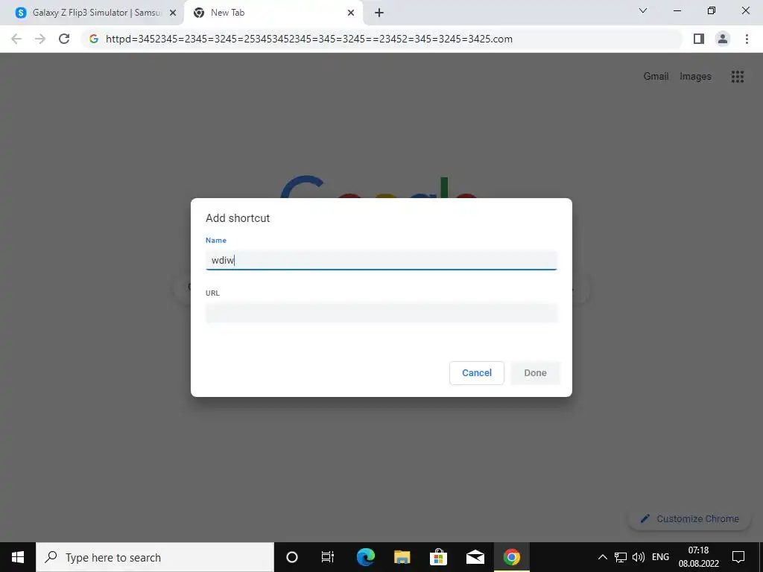
Task: Expand the tab search chevron
Action: click(643, 10)
